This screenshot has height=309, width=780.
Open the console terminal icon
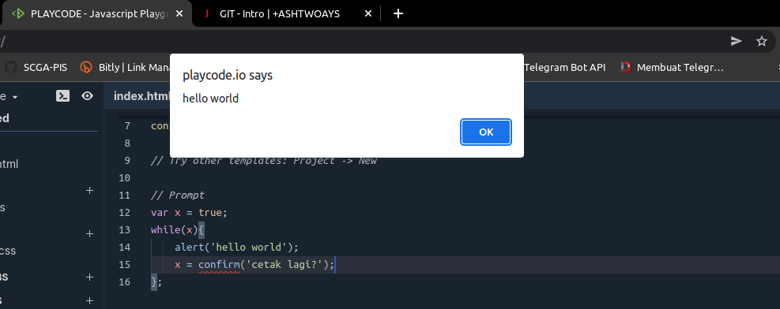click(62, 96)
